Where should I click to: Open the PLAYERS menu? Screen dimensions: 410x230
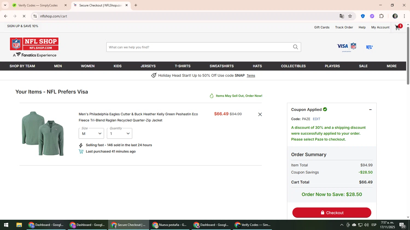332,66
